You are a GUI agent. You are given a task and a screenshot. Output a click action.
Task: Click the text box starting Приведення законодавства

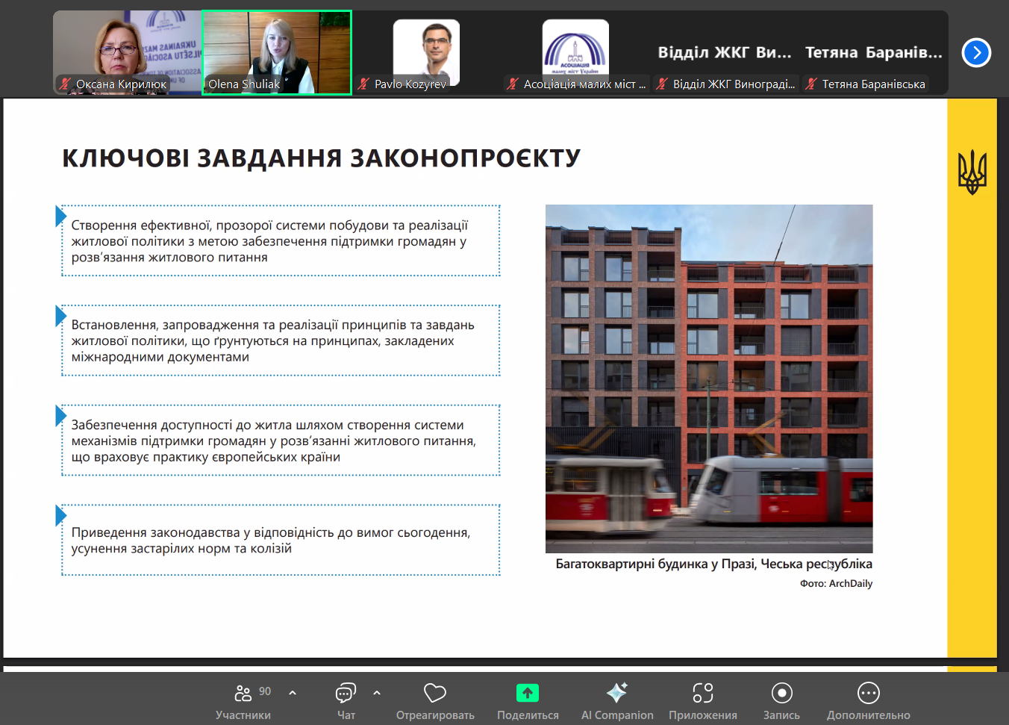tap(281, 540)
